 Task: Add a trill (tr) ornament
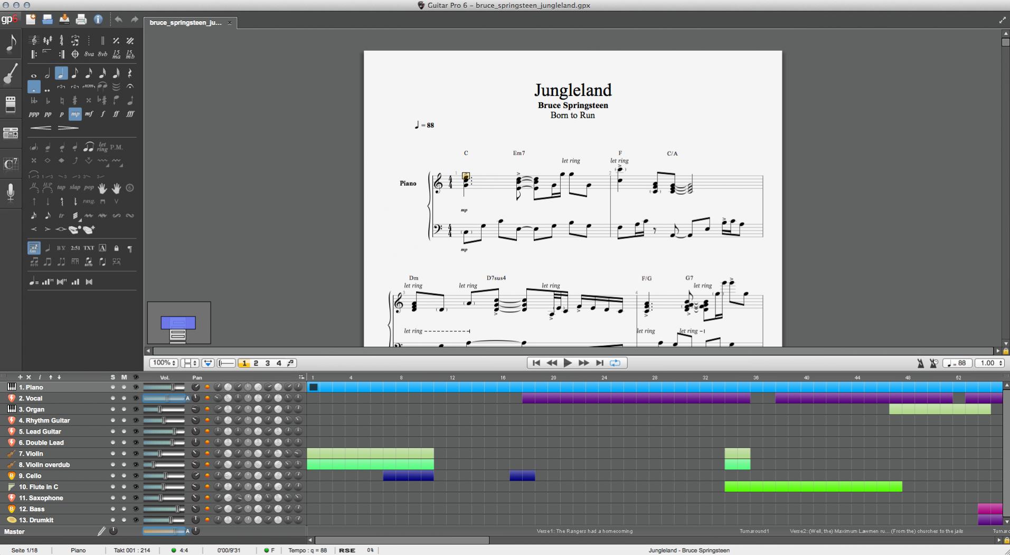(x=61, y=215)
